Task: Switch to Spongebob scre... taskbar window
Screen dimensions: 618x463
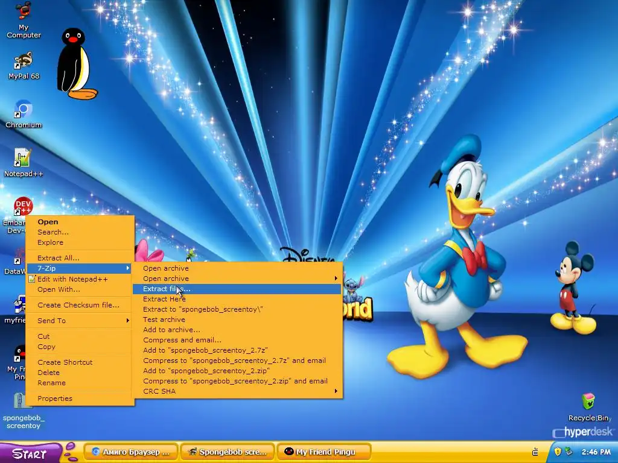Action: [227, 452]
